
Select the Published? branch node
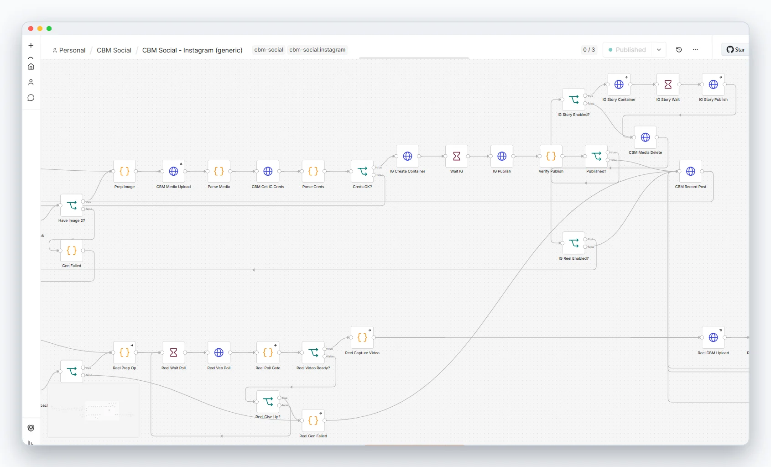point(596,156)
